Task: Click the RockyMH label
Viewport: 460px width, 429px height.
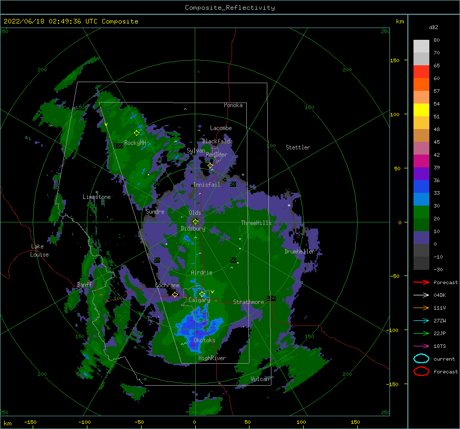Action: pos(135,143)
